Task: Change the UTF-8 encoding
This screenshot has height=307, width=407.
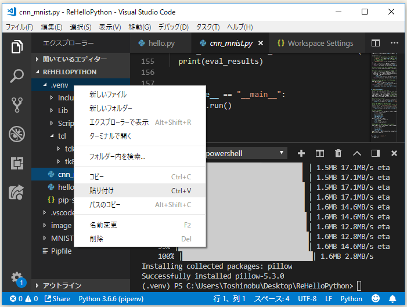Action: [x=307, y=299]
